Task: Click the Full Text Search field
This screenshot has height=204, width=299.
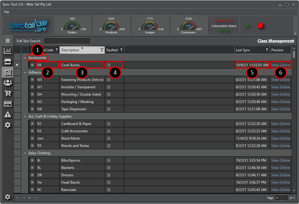Action: click(x=67, y=41)
